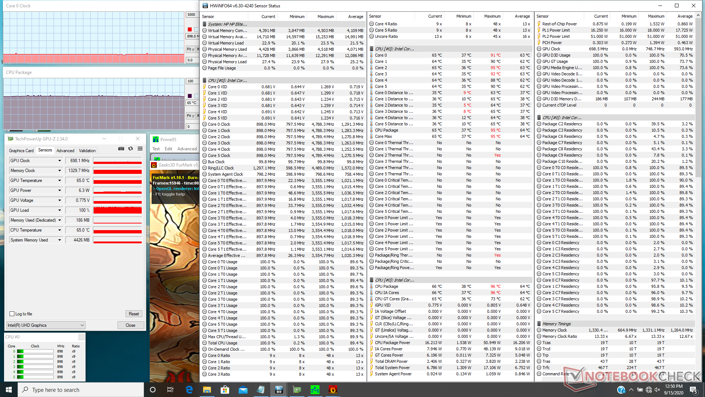Open the File Explorer taskbar icon
The image size is (705, 397).
[x=207, y=390]
